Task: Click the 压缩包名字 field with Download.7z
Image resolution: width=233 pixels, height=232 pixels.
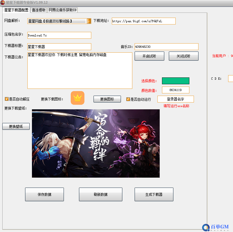Action: (59, 35)
